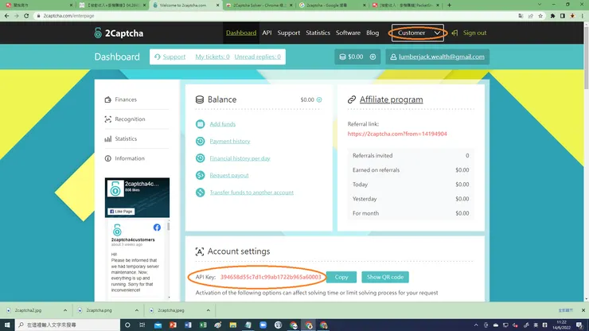Click the plus icon next to header balance
Viewport: 589px width, 331px height.
(373, 56)
